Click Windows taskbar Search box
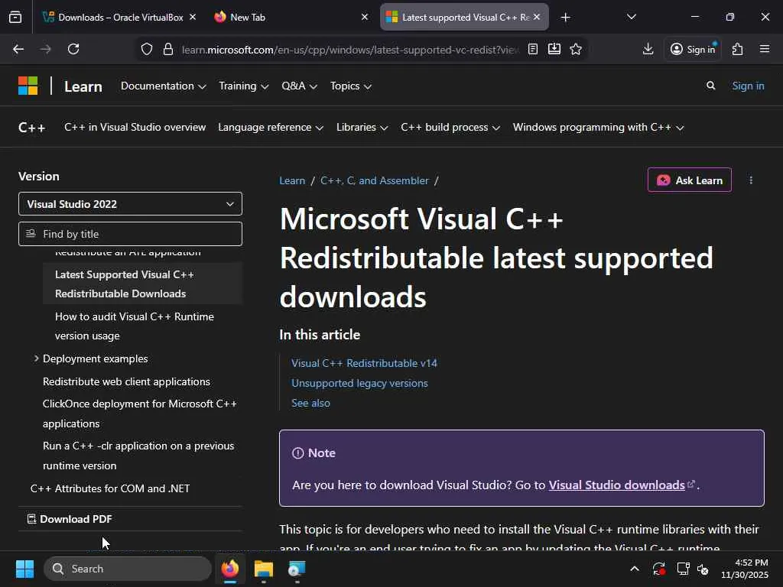Image resolution: width=783 pixels, height=587 pixels. coord(128,569)
